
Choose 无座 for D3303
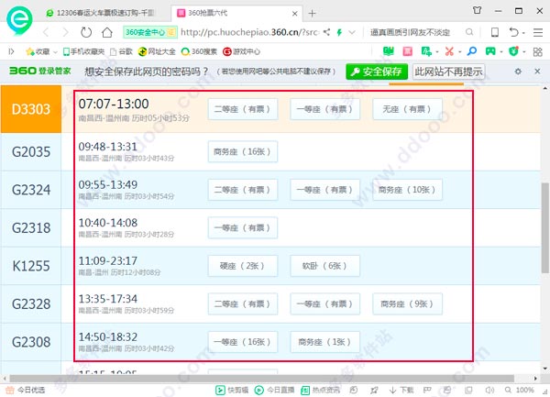(x=407, y=109)
